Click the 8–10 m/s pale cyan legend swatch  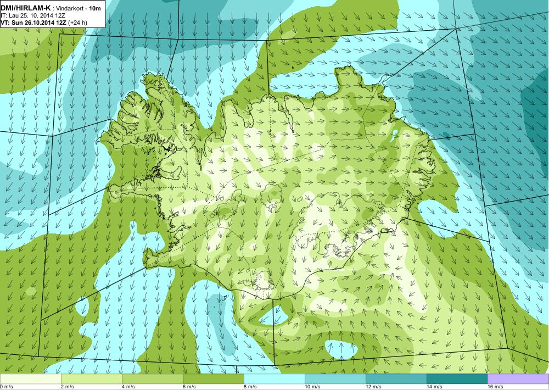pos(274,379)
